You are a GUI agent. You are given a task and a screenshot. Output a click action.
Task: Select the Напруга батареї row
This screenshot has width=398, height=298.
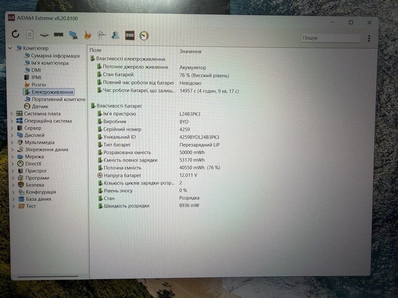(x=147, y=175)
